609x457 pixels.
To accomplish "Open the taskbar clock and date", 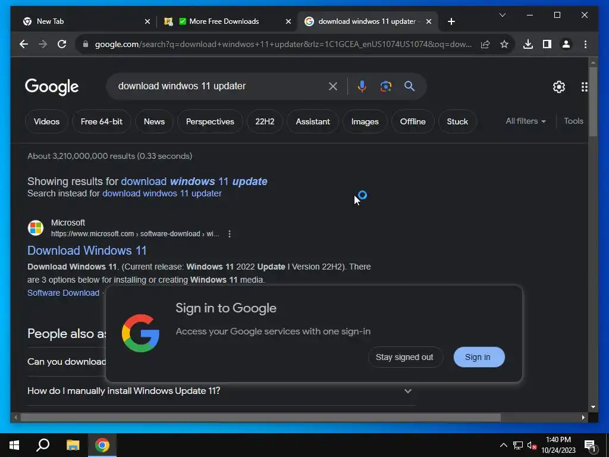I will point(558,445).
